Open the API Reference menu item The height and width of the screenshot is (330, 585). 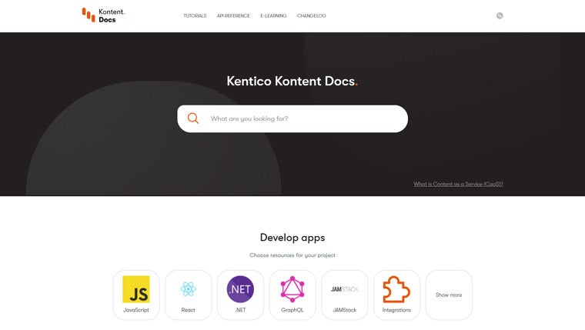coord(233,15)
